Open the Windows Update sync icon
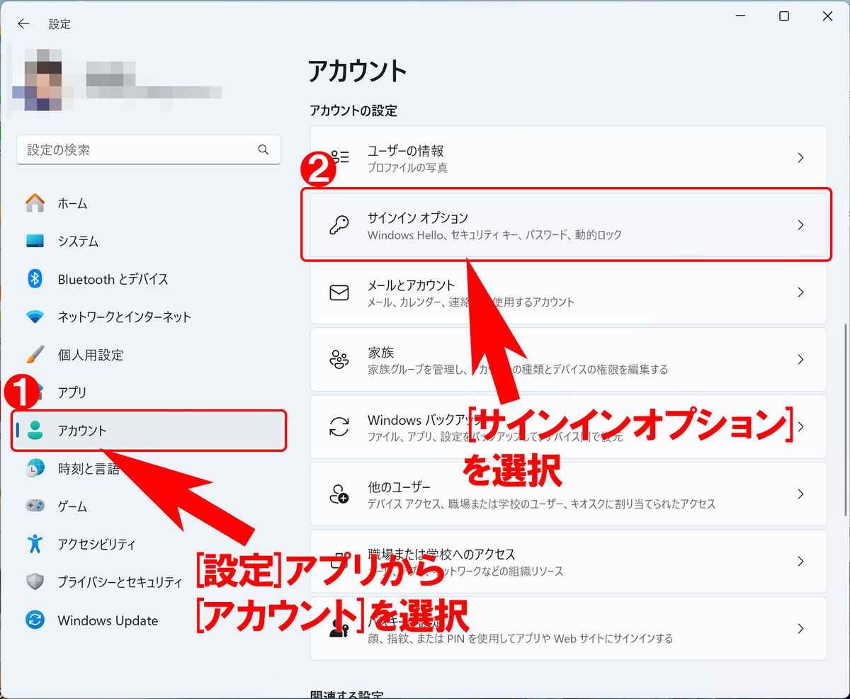850x699 pixels. point(35,620)
